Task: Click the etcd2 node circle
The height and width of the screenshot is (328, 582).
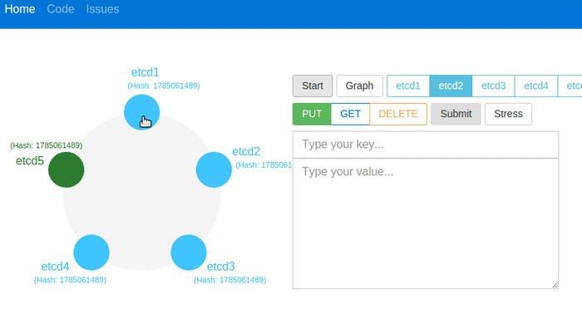Action: (x=214, y=169)
